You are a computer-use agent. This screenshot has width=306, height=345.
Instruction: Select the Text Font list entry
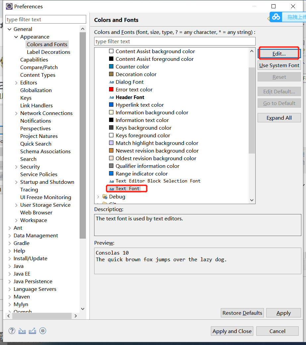(128, 188)
